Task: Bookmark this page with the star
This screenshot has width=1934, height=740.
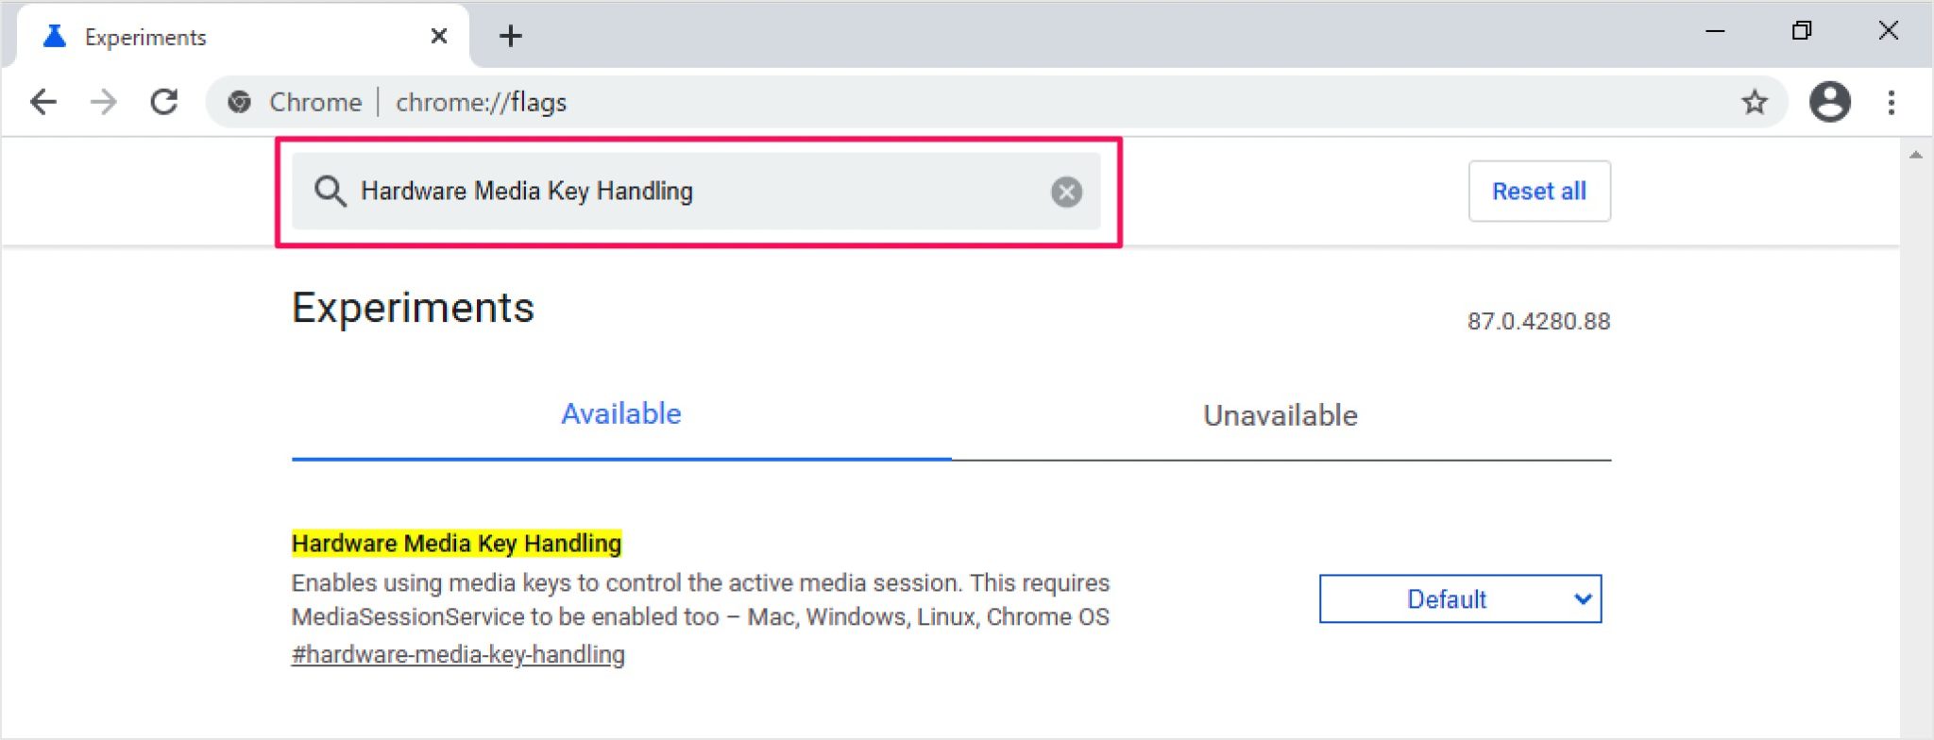Action: [x=1754, y=102]
